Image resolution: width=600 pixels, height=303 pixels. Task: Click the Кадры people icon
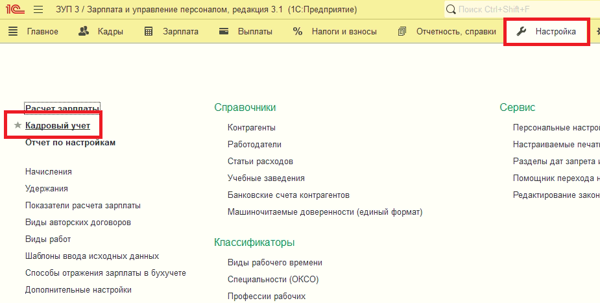[x=84, y=31]
